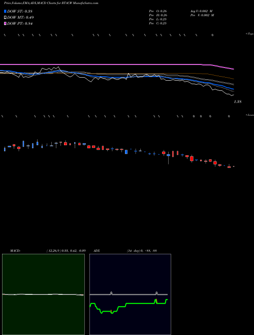Open the green MACD chart panel

click(x=43, y=294)
